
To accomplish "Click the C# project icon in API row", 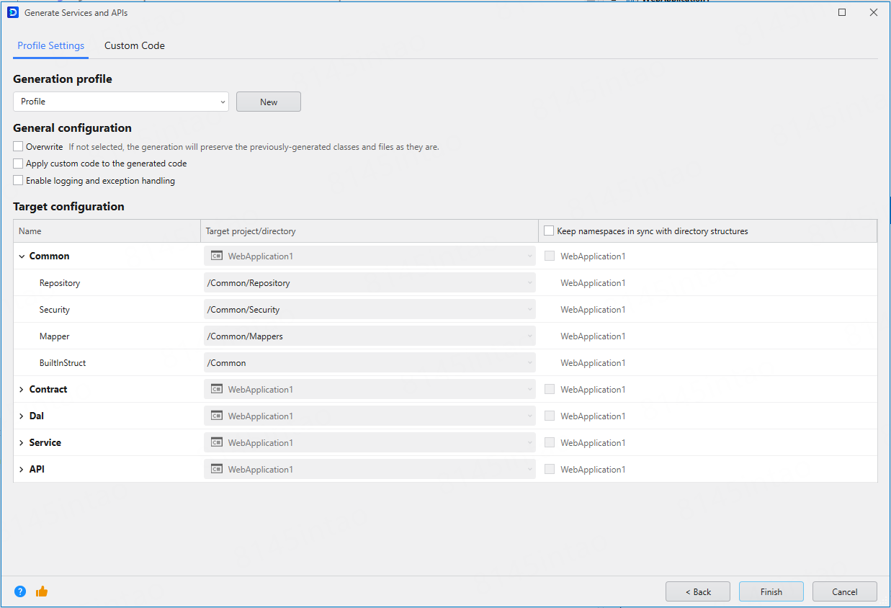I will pyautogui.click(x=216, y=469).
